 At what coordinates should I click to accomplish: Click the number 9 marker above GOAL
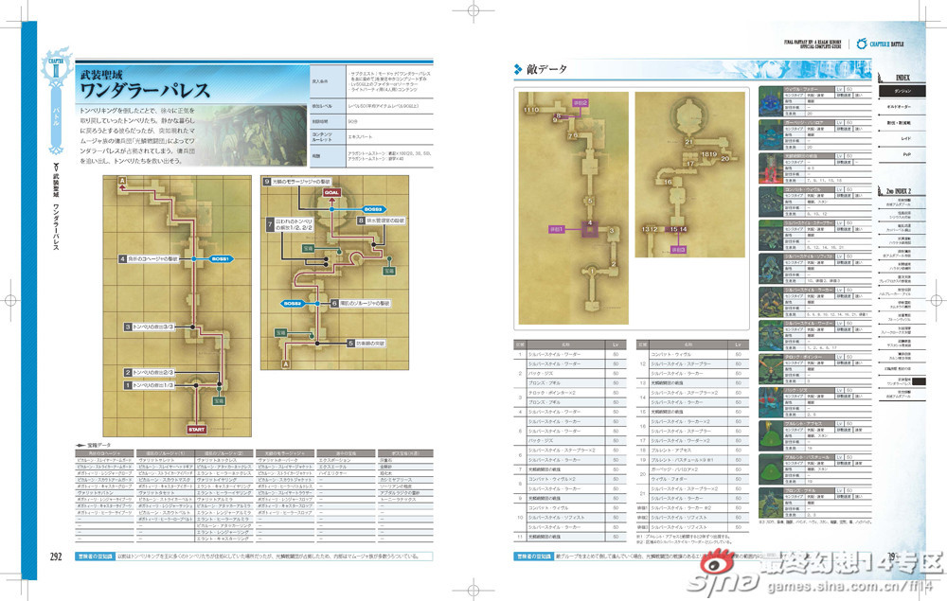[266, 182]
